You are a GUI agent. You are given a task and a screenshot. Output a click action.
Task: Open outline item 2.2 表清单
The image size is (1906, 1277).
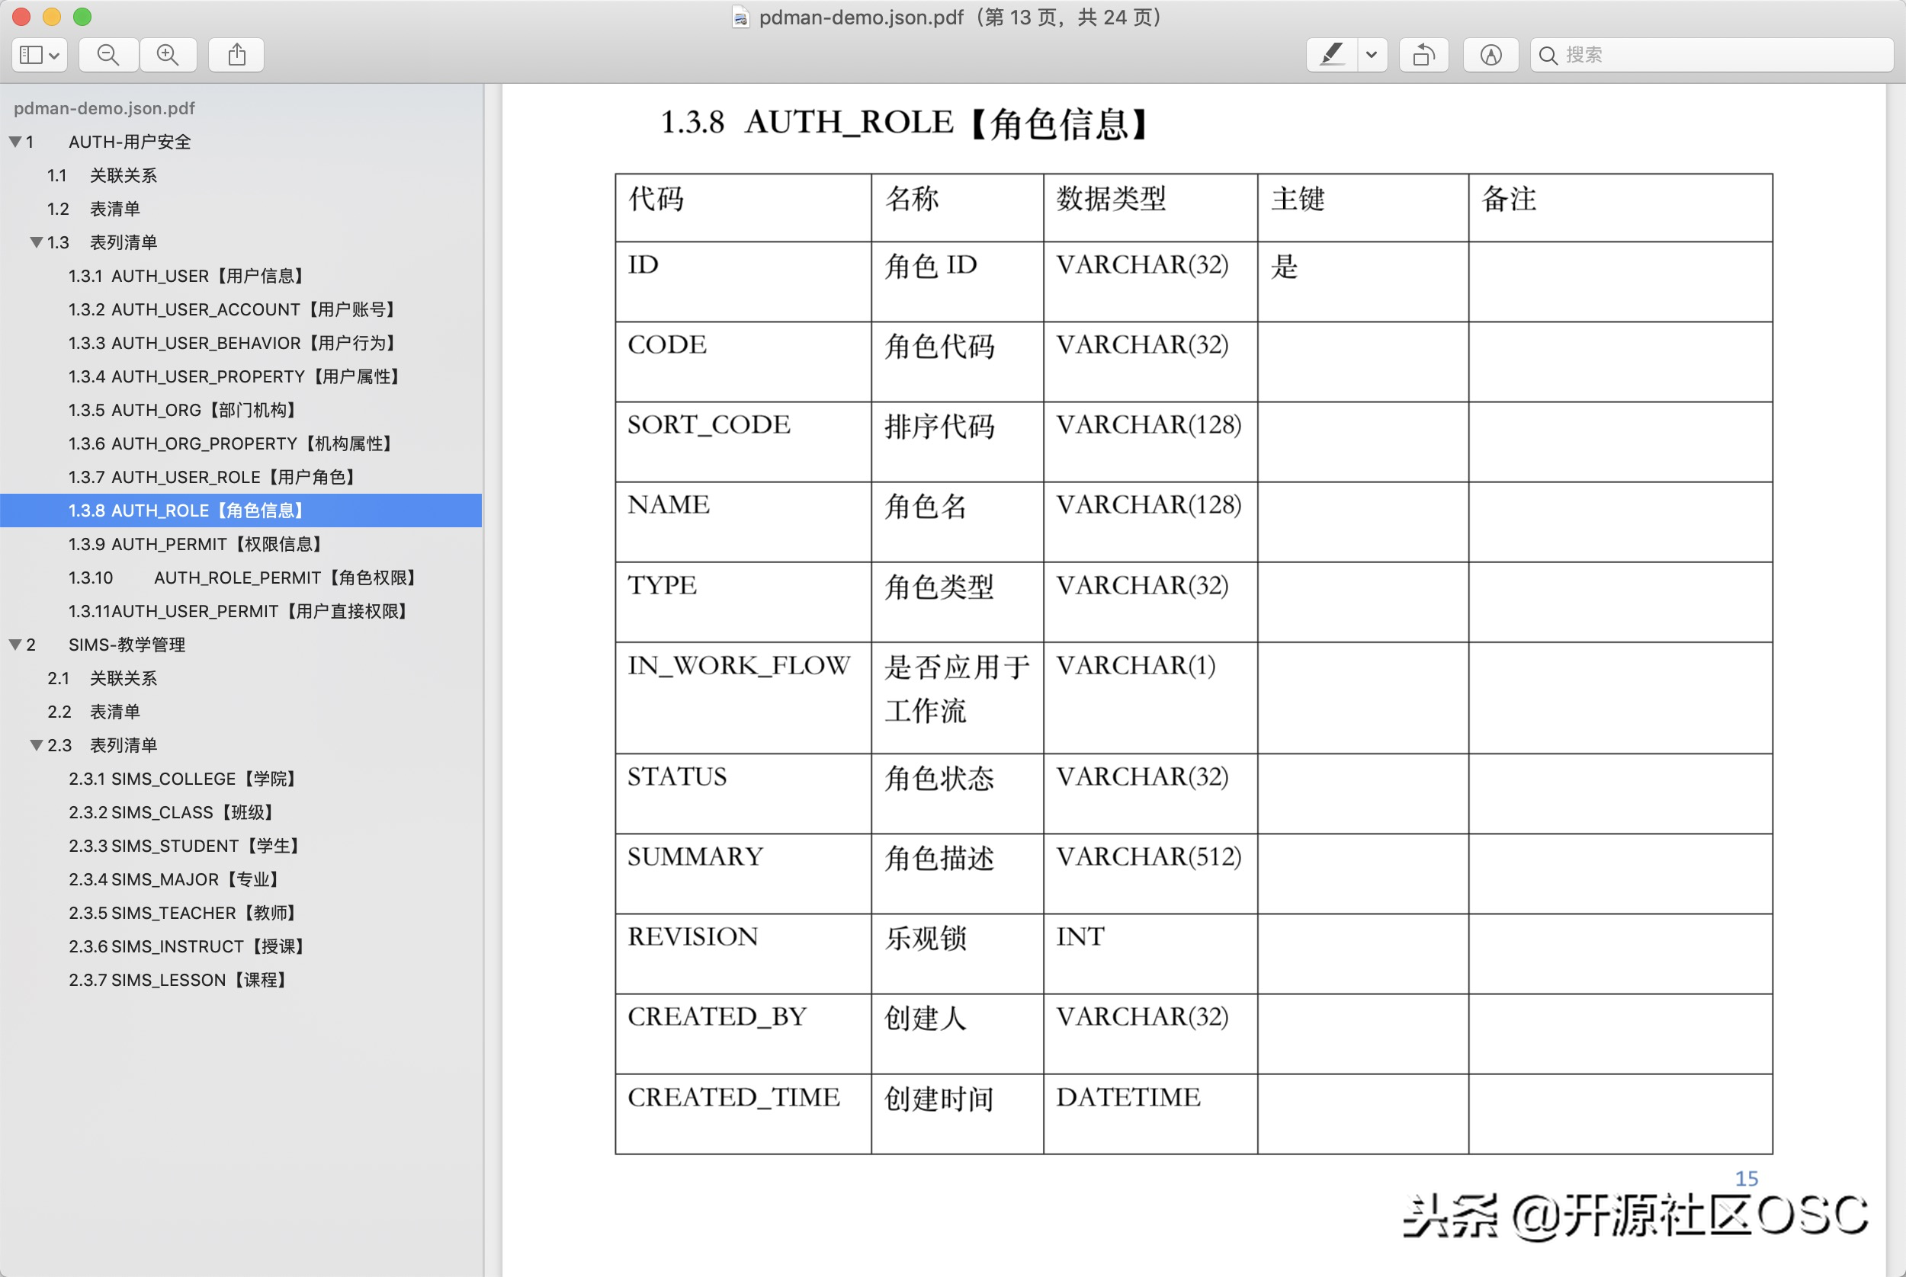click(x=94, y=711)
